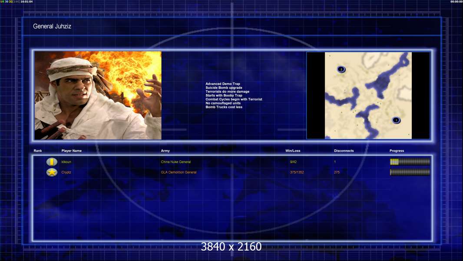Viewport: 463px width, 261px height.
Task: Click the 375/1352 win/loss value
Action: (x=297, y=172)
